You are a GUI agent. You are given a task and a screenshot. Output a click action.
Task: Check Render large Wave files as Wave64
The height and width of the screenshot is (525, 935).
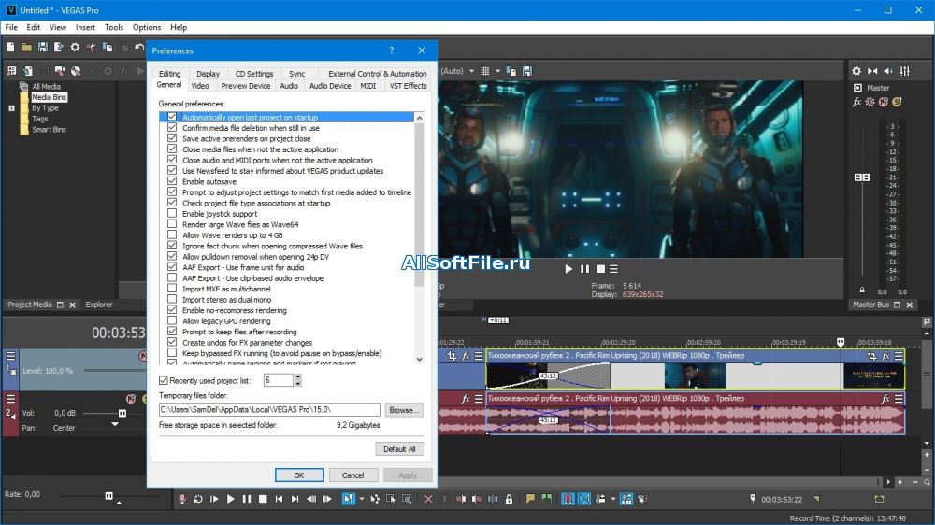coord(172,224)
